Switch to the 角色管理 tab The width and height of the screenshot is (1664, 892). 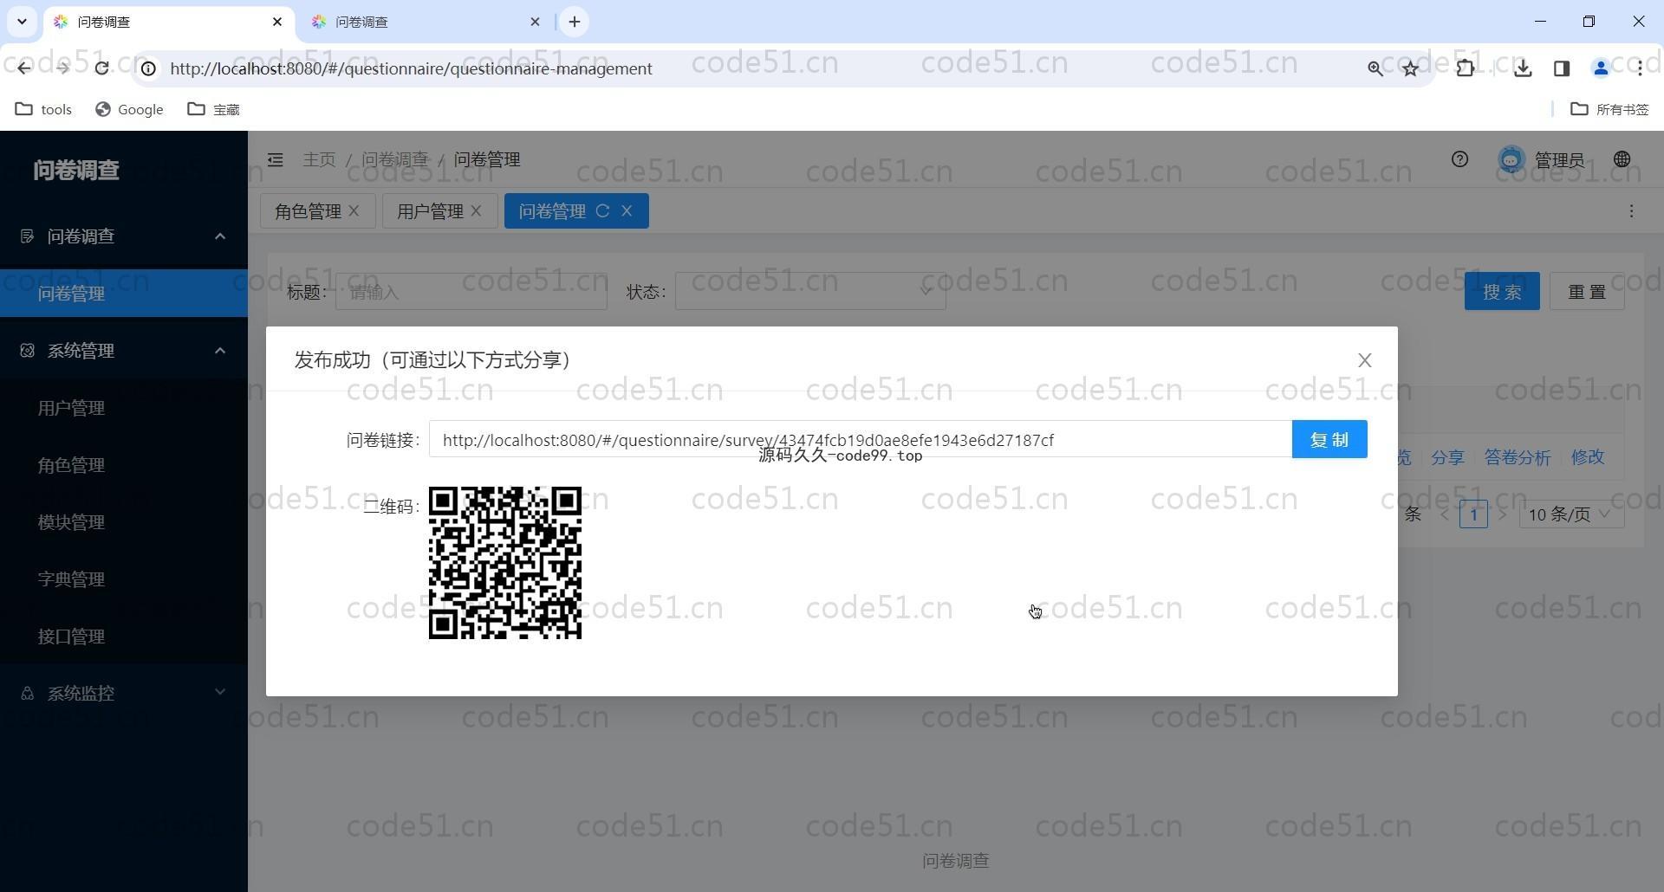308,211
